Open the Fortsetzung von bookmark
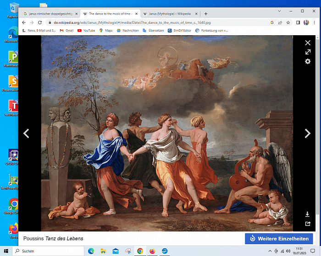Image resolution: width=321 pixels, height=256 pixels. [212, 31]
